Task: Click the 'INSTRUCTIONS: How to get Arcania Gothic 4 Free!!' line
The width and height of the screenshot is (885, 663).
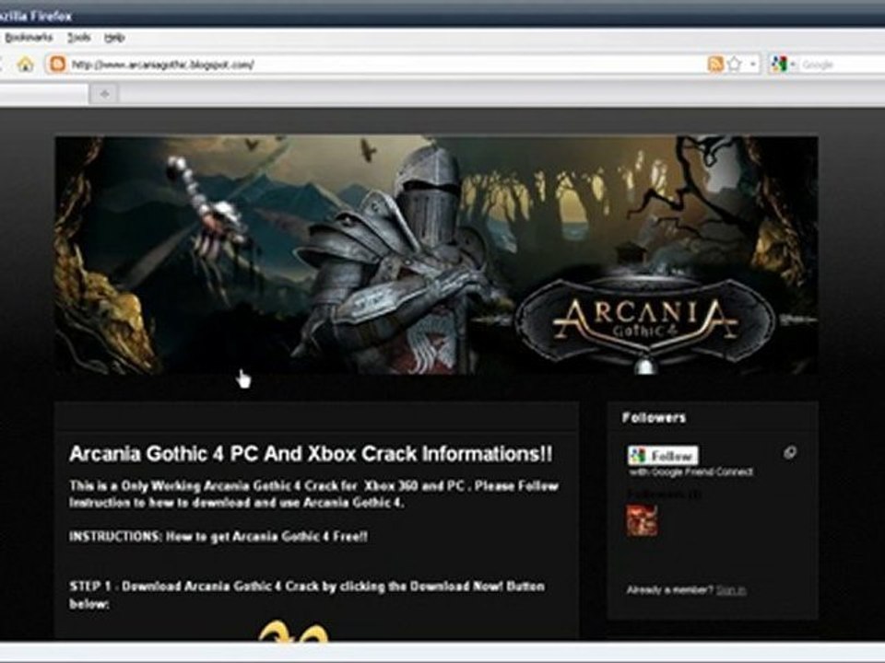Action: [x=218, y=536]
